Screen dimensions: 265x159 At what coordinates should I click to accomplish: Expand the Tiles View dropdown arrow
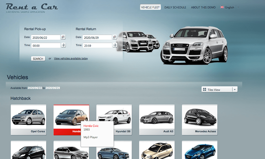pyautogui.click(x=235, y=90)
